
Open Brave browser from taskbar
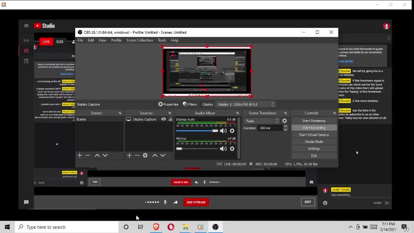(156, 227)
